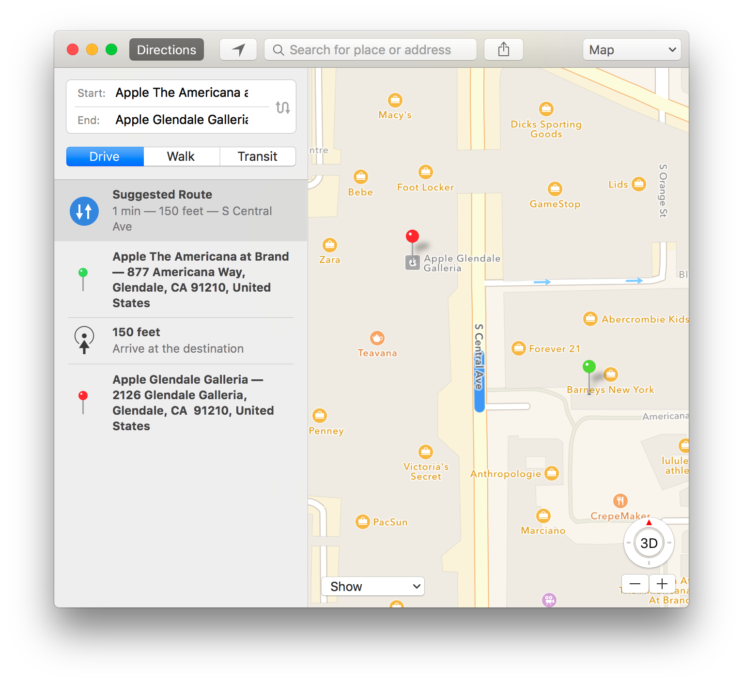Screen dimensions: 743x685
Task: Click the Anthropologie store pin
Action: 552,473
